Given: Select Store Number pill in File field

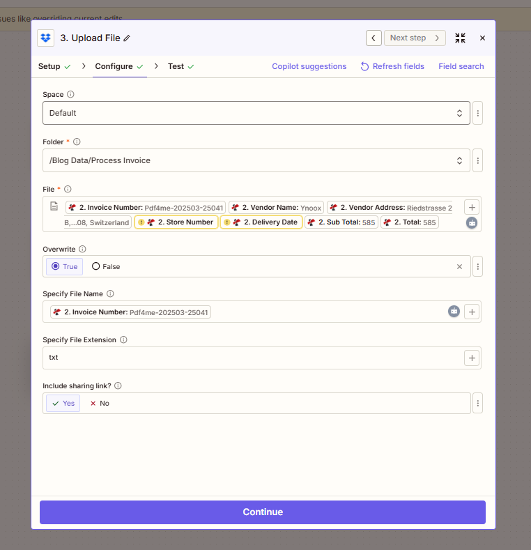Looking at the screenshot, I should click(176, 222).
